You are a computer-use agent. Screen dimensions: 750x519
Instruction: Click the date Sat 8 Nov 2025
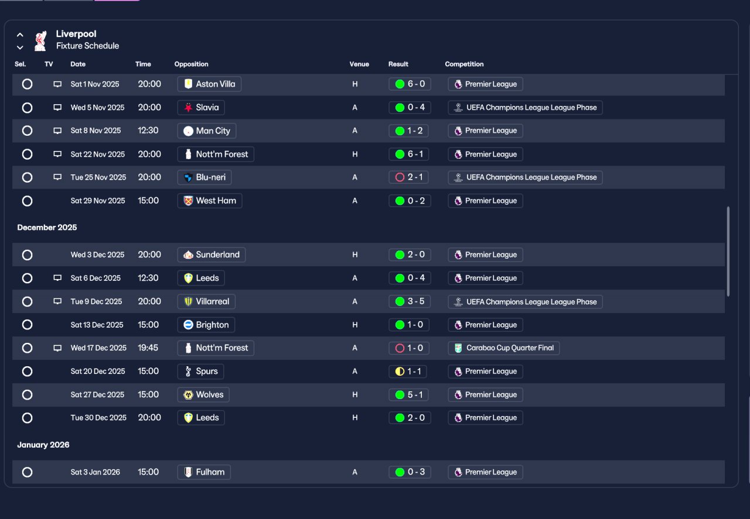pos(96,131)
